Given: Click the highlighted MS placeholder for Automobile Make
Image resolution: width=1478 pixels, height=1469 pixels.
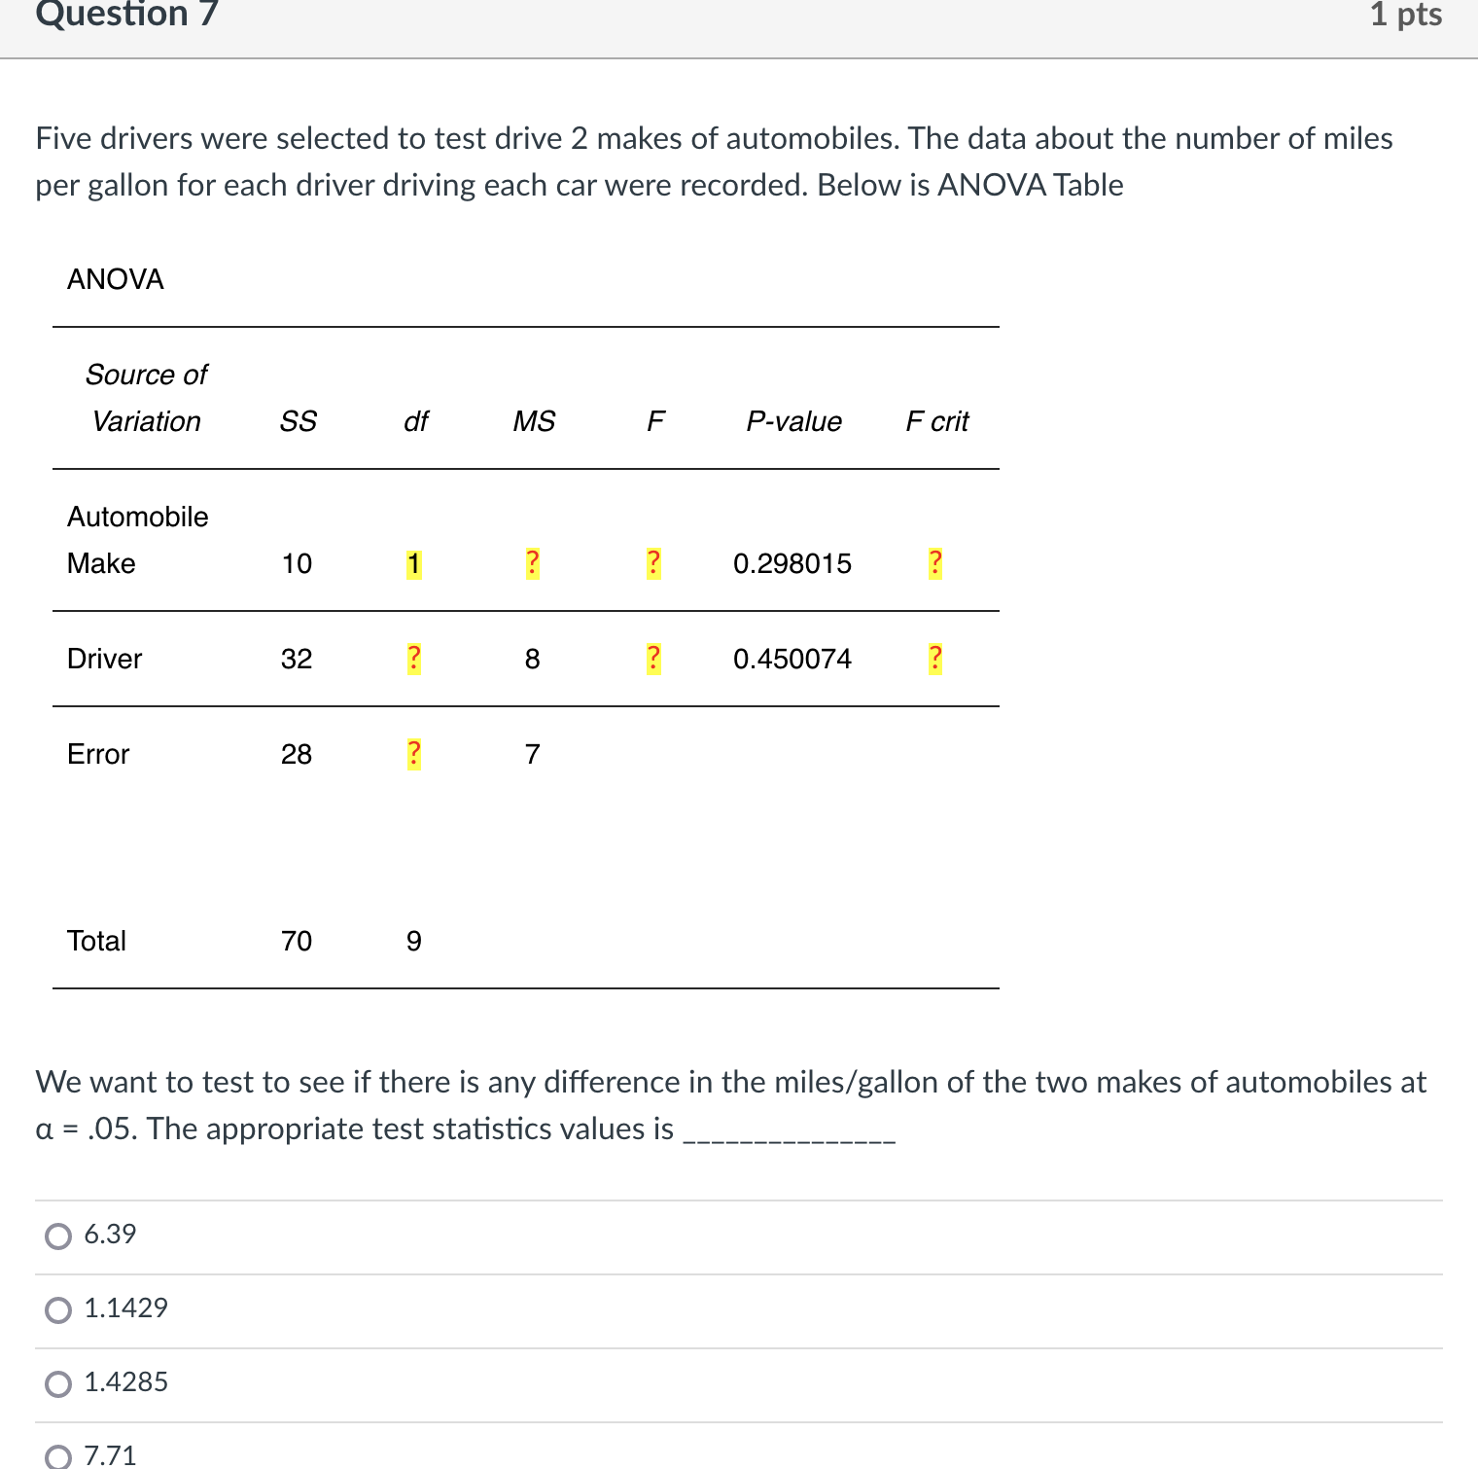Looking at the screenshot, I should click(x=531, y=562).
